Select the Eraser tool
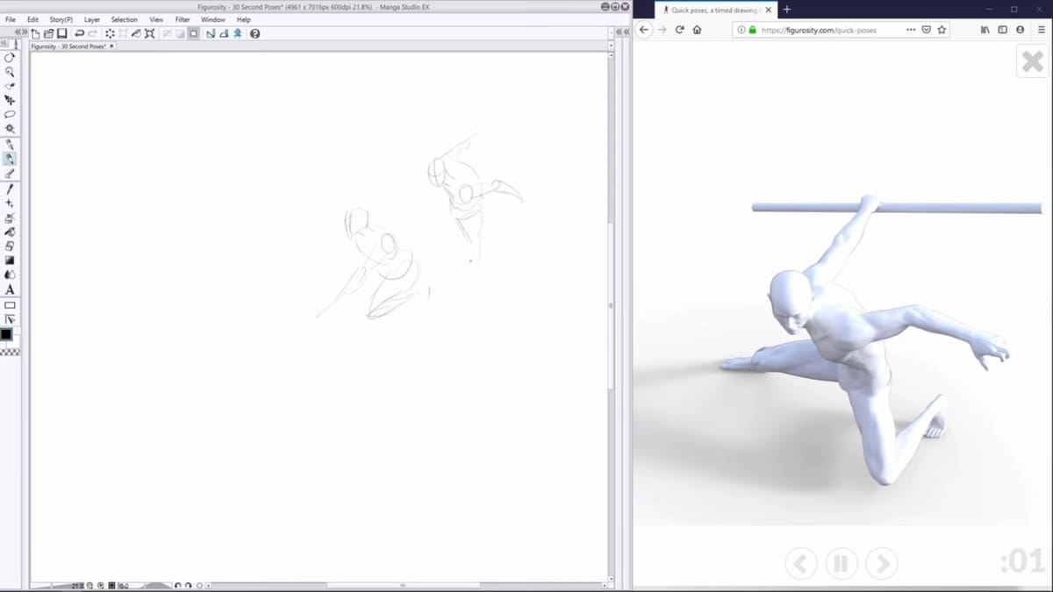Screen dimensions: 1053x592 pyautogui.click(x=9, y=246)
